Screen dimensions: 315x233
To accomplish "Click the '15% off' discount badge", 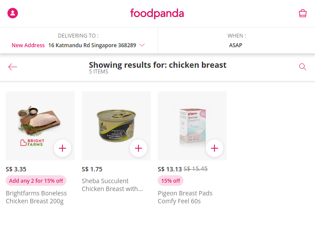I will pos(170,181).
